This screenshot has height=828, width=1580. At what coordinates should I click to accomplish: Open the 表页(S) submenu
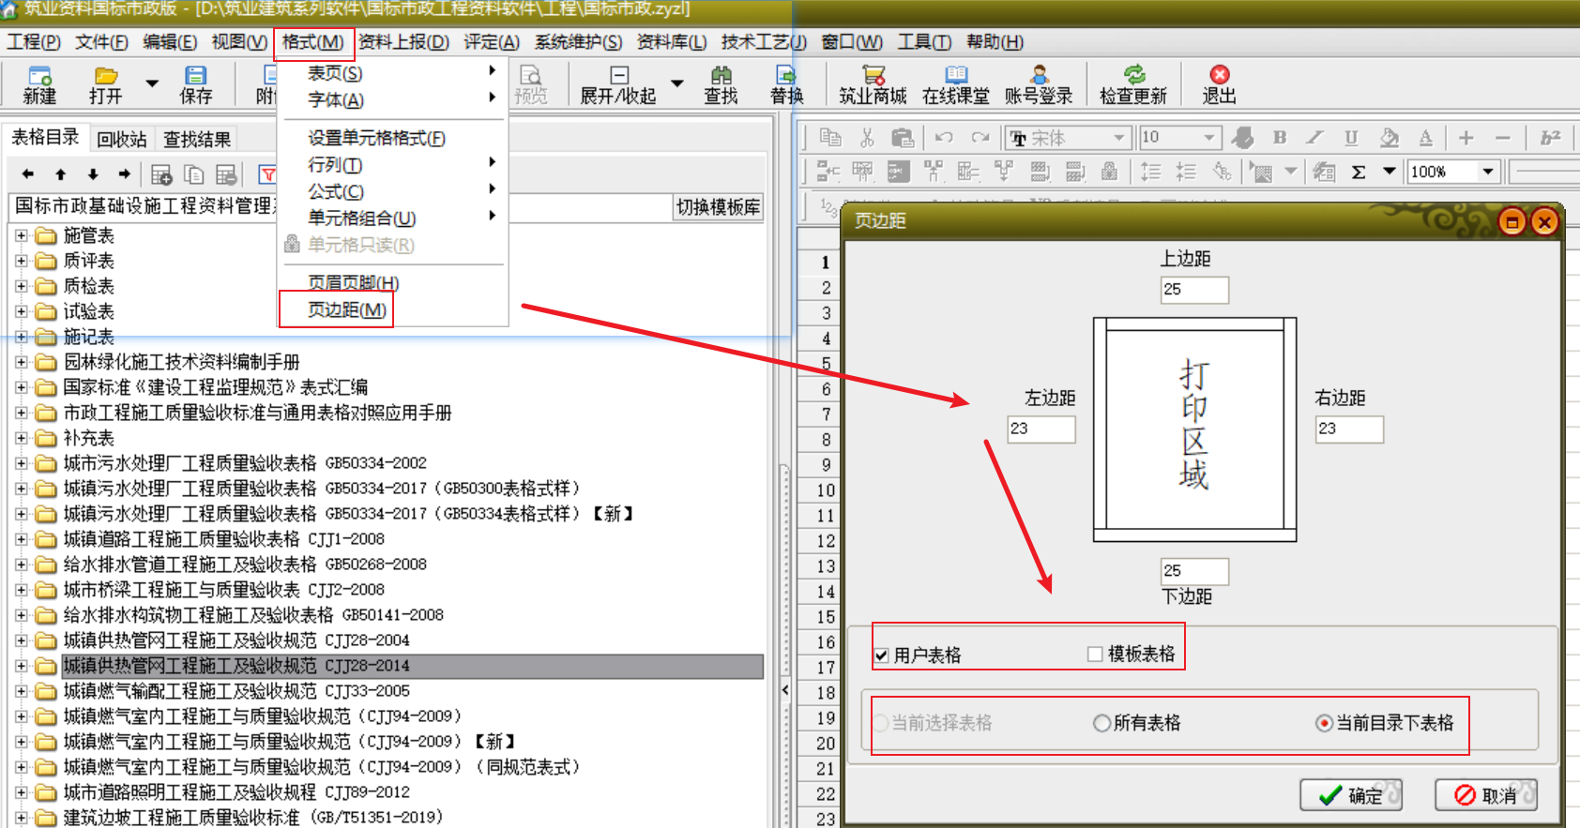point(335,73)
